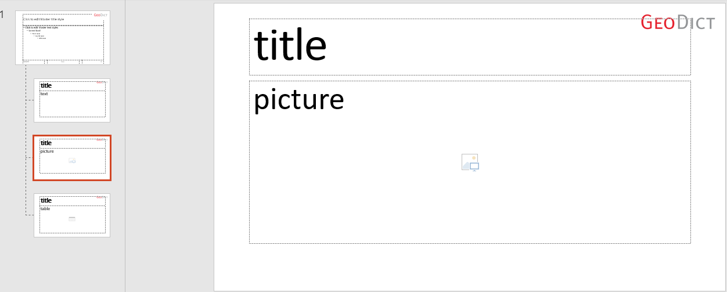Click the picture icon in the selected layout thumbnail
This screenshot has height=292, width=727.
[x=72, y=161]
